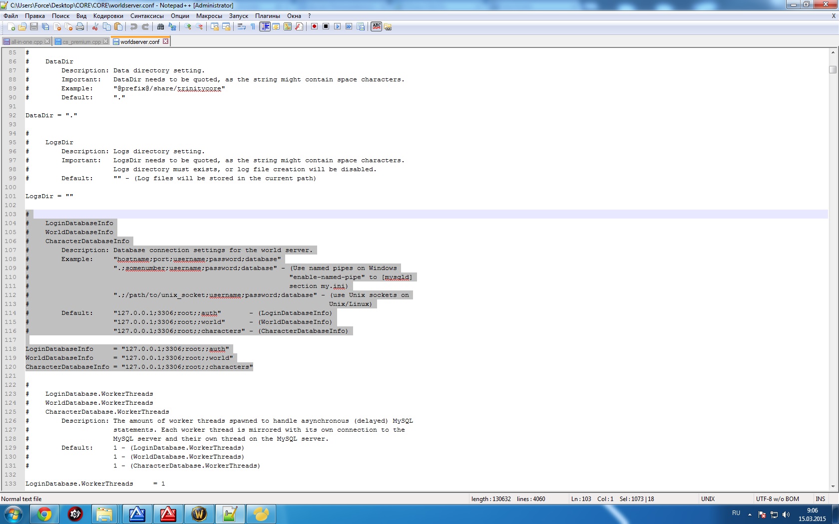Toggle word wrap toolbar button
Viewport: 839px width, 524px height.
tap(242, 27)
